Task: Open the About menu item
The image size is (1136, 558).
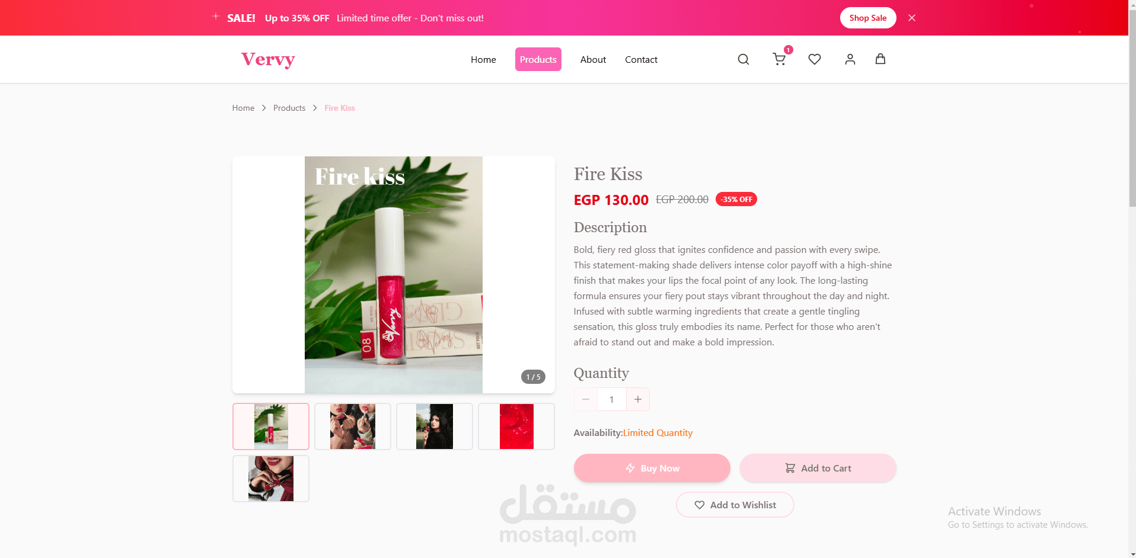Action: (x=593, y=59)
